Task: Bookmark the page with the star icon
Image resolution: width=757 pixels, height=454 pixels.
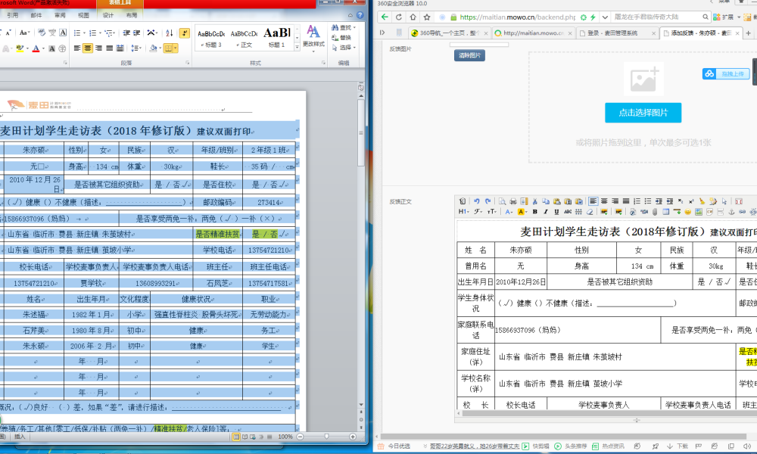Action: [427, 17]
